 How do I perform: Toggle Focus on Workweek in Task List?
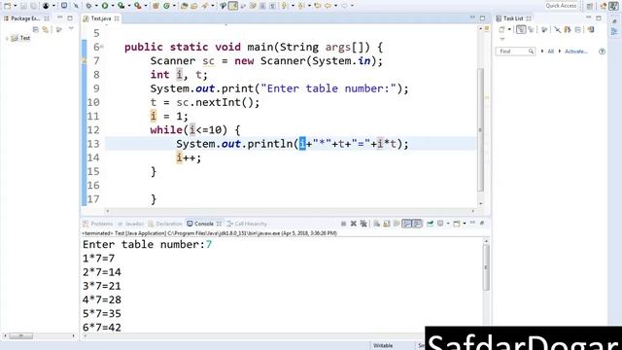[x=544, y=29]
